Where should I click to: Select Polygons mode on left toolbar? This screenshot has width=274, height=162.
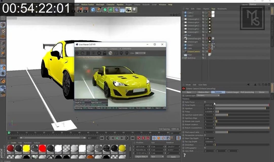coord(3,55)
